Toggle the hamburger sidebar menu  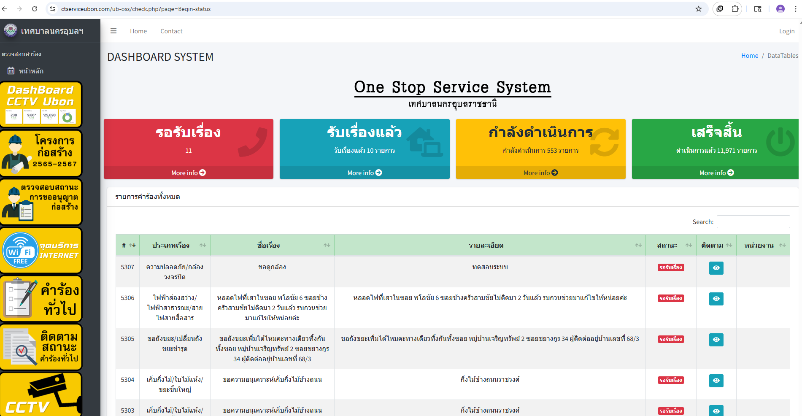pos(113,31)
